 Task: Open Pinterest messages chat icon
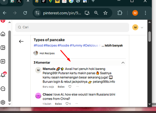click(x=3, y=89)
